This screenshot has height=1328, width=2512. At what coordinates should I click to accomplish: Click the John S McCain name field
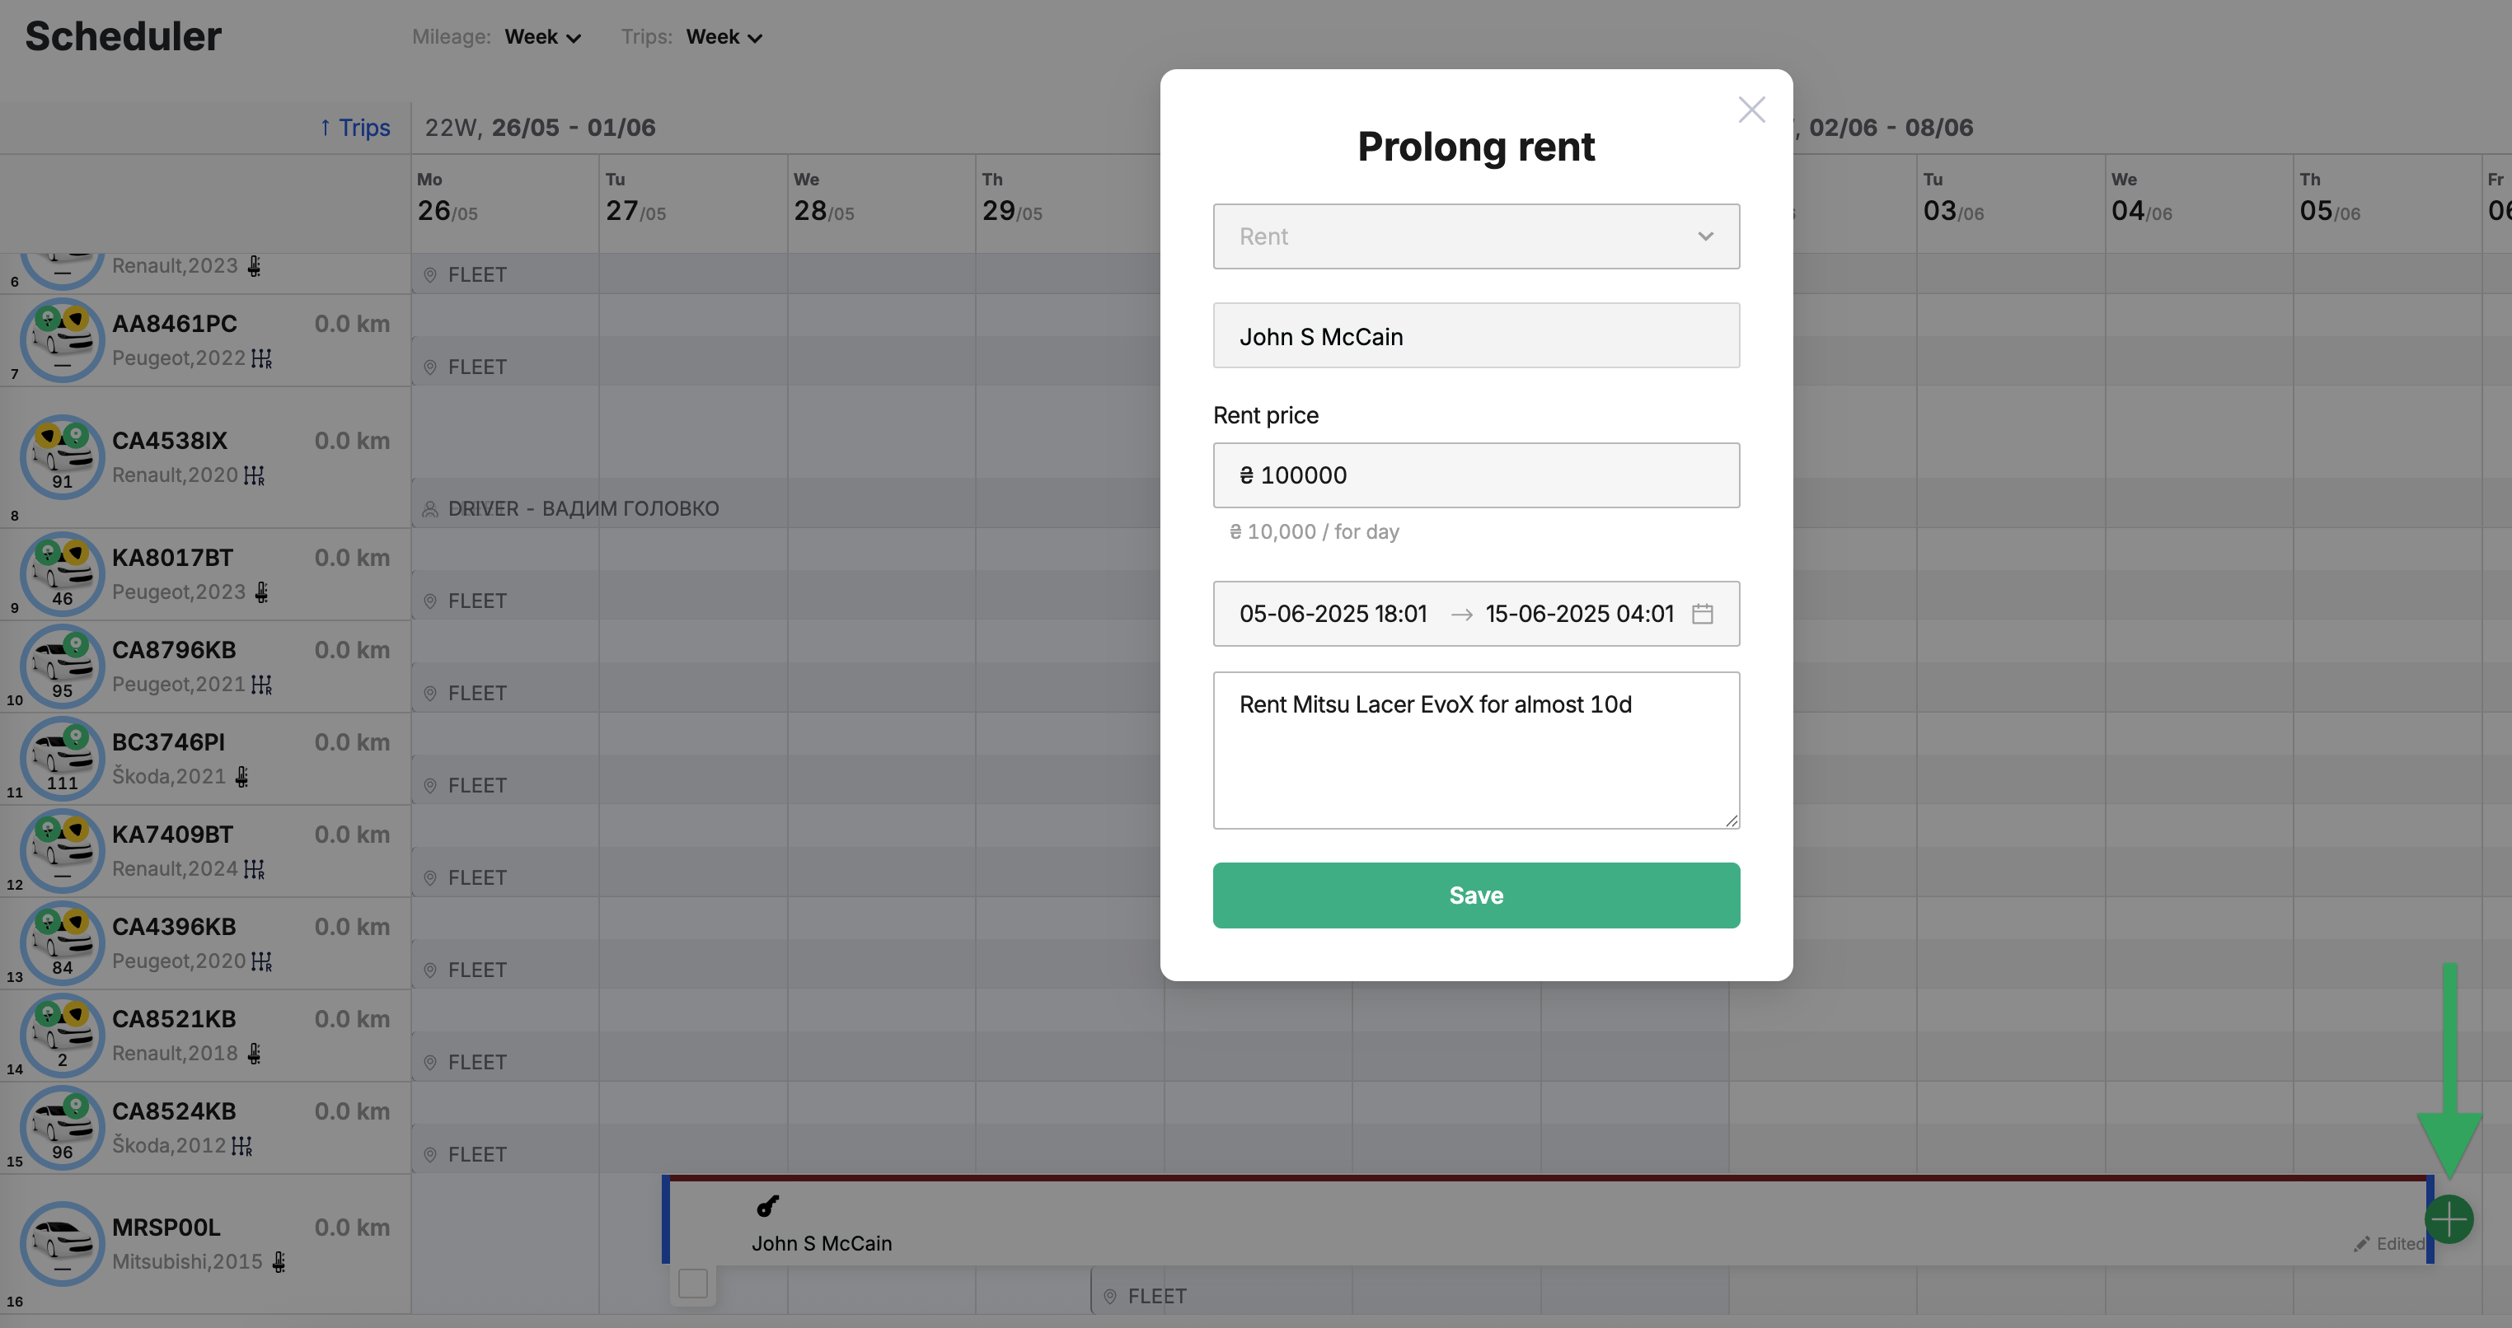pyautogui.click(x=1475, y=335)
